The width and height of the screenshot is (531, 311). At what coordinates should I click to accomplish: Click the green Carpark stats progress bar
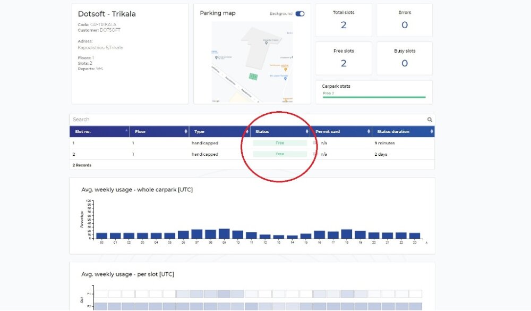374,97
